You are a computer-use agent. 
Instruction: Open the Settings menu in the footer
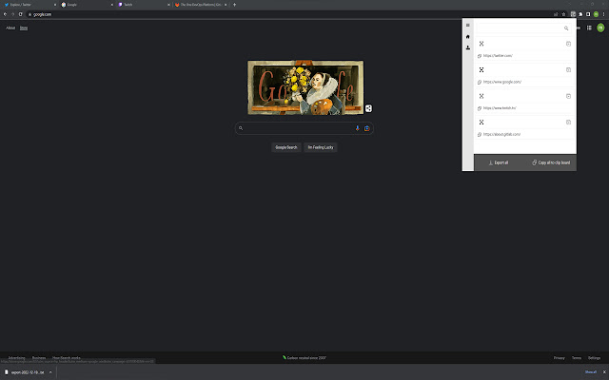click(x=594, y=358)
